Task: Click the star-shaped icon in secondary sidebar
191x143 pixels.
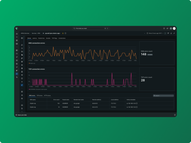Action: 22,82
